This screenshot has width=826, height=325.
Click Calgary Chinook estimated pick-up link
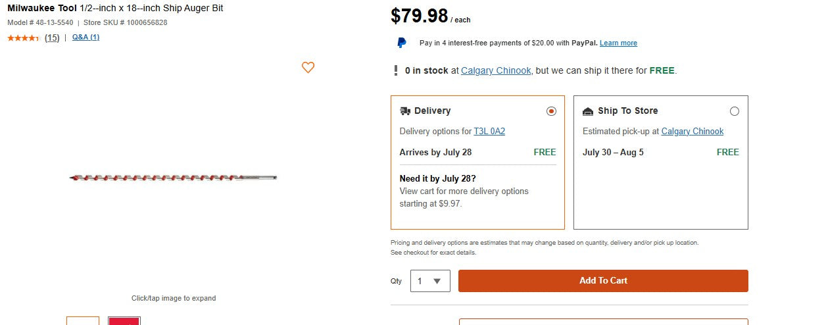click(x=692, y=132)
